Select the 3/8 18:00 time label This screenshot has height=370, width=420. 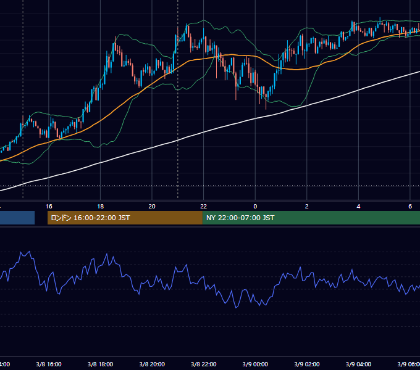coord(100,364)
